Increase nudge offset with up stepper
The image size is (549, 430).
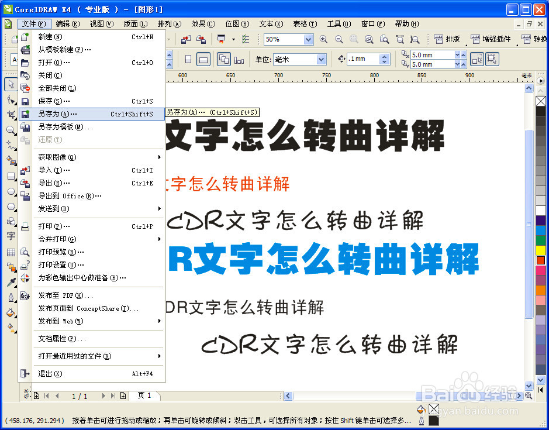(385, 56)
